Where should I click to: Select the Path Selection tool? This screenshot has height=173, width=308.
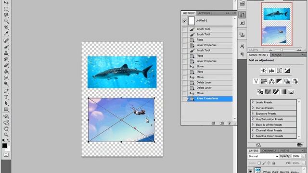(6, 103)
